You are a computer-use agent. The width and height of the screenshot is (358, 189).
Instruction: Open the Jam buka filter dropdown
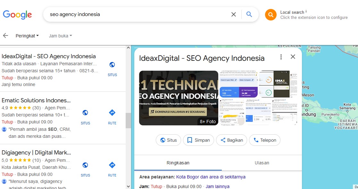(60, 36)
